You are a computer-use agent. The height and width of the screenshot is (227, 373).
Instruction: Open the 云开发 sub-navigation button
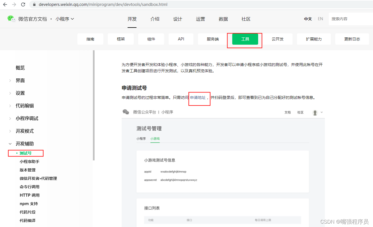click(278, 39)
